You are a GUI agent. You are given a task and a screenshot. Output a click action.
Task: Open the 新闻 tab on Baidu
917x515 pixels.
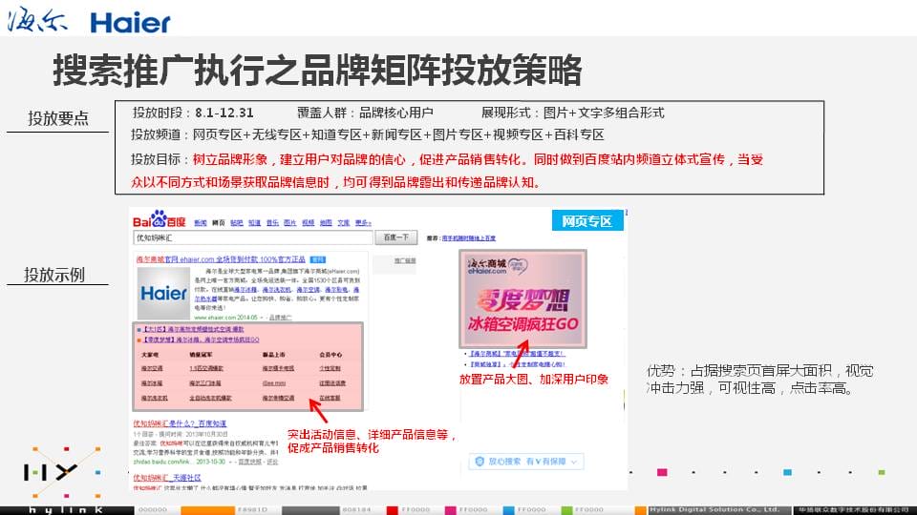(x=200, y=222)
